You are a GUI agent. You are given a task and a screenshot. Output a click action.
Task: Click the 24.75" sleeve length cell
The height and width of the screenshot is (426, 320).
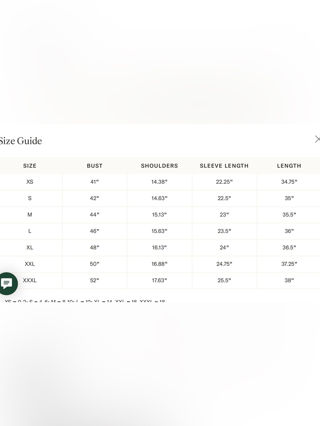tap(224, 264)
